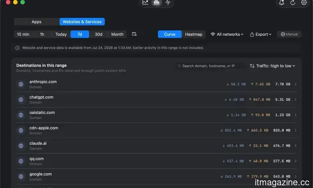Choose 7d time range
Screen dimensions: 313x188
pyautogui.click(x=80, y=34)
